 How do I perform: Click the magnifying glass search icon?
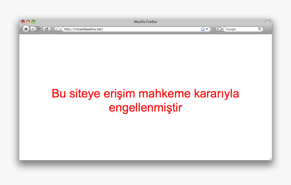[260, 29]
